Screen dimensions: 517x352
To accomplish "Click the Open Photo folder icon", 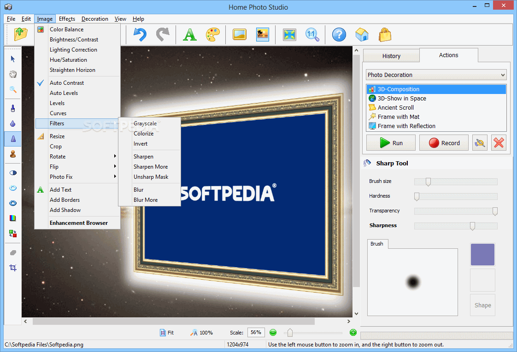I will click(20, 34).
